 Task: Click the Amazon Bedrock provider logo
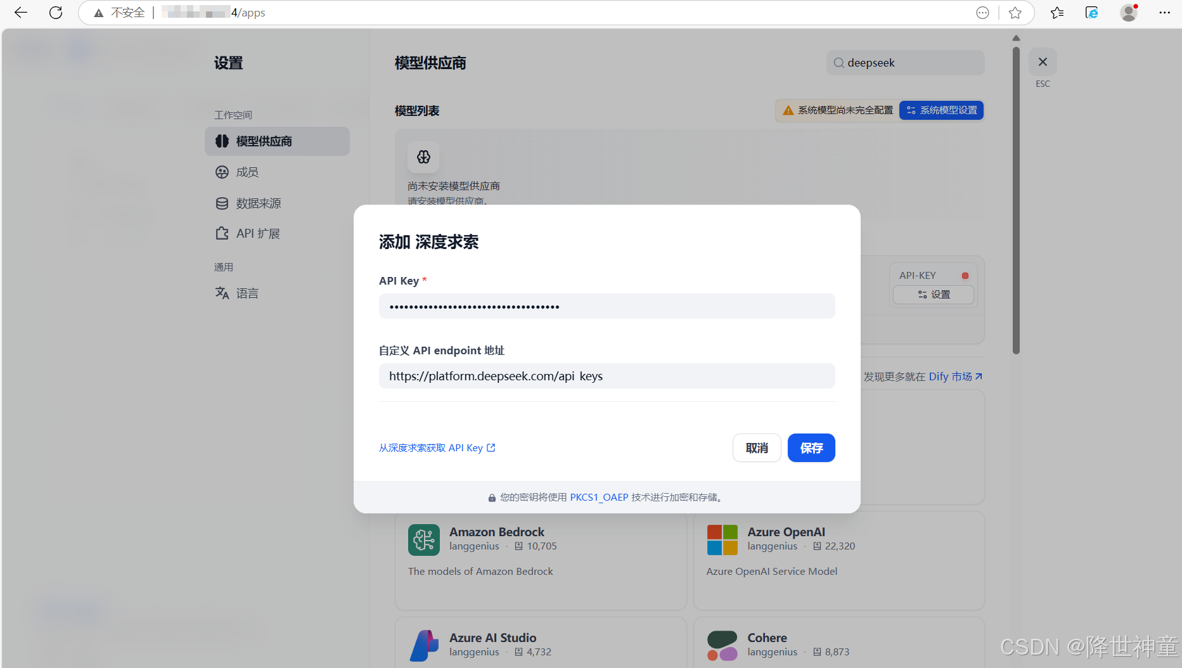423,540
